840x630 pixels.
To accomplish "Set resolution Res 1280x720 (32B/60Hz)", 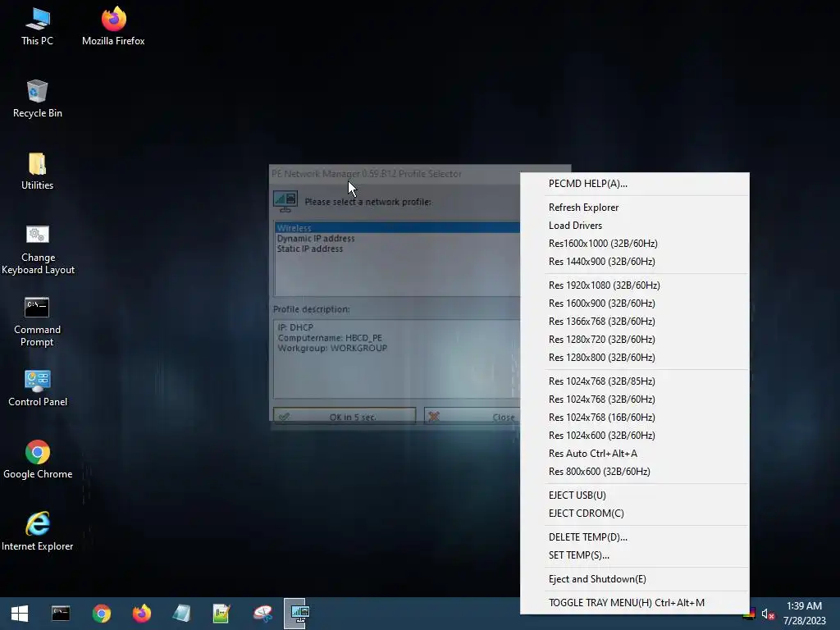I will [x=635, y=339].
